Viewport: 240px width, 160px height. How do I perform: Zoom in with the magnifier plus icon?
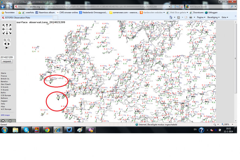click(5, 40)
